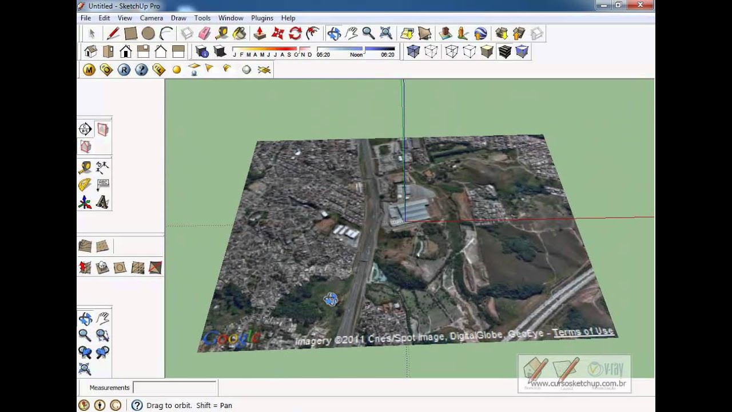Open the Tools menu
Screen dimensions: 732x412
(202, 18)
